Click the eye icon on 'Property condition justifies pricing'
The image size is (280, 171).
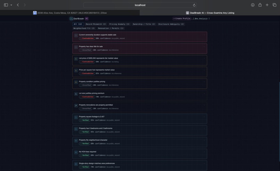click(76, 82)
